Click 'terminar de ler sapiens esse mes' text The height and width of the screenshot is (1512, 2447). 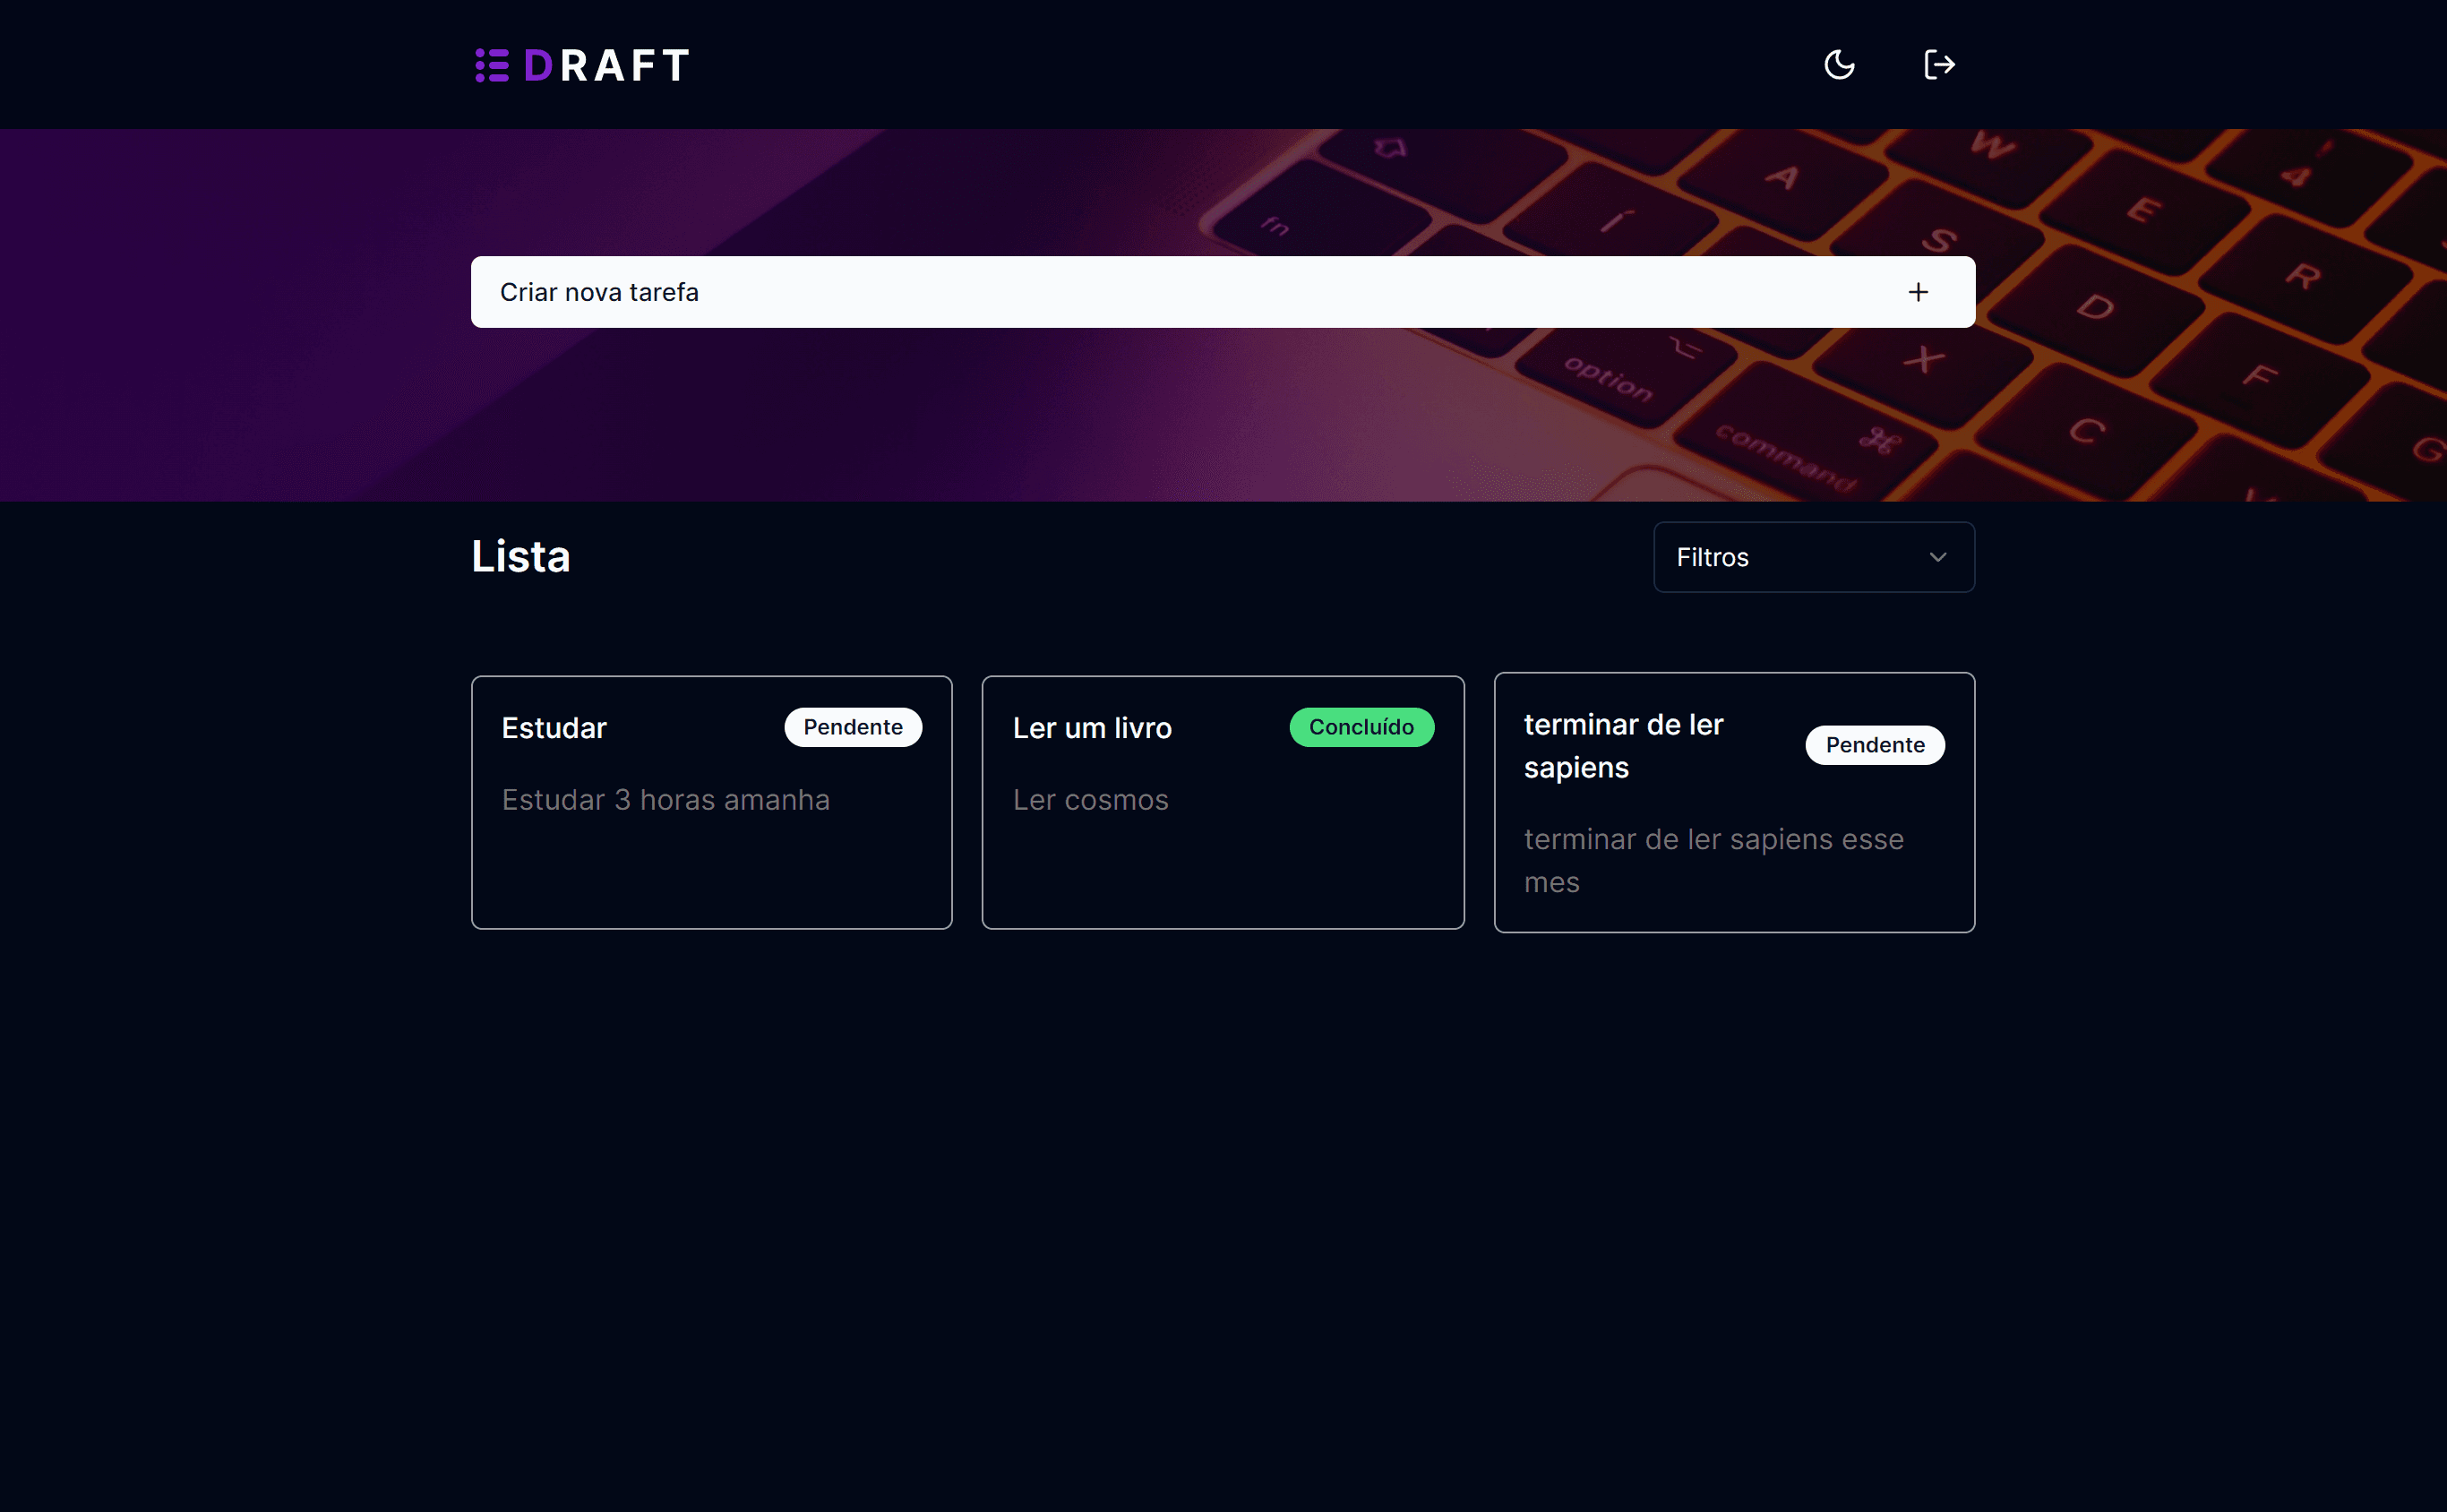click(1713, 860)
